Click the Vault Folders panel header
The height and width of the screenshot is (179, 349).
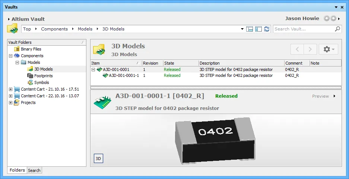pyautogui.click(x=47, y=42)
